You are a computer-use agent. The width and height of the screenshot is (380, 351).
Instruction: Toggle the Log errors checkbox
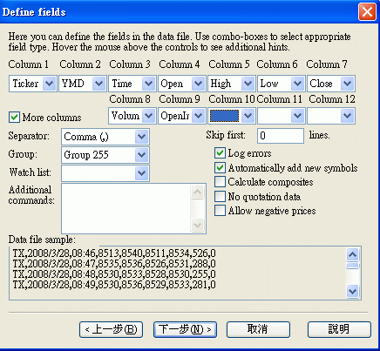tap(220, 153)
